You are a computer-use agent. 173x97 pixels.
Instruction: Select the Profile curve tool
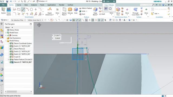pos(15,9)
